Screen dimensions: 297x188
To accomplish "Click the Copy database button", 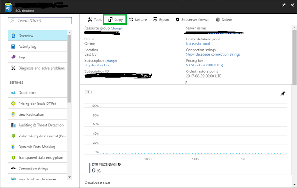I will point(115,19).
